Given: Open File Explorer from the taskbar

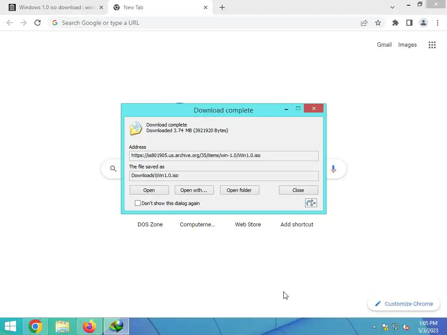Looking at the screenshot, I should pyautogui.click(x=62, y=326).
